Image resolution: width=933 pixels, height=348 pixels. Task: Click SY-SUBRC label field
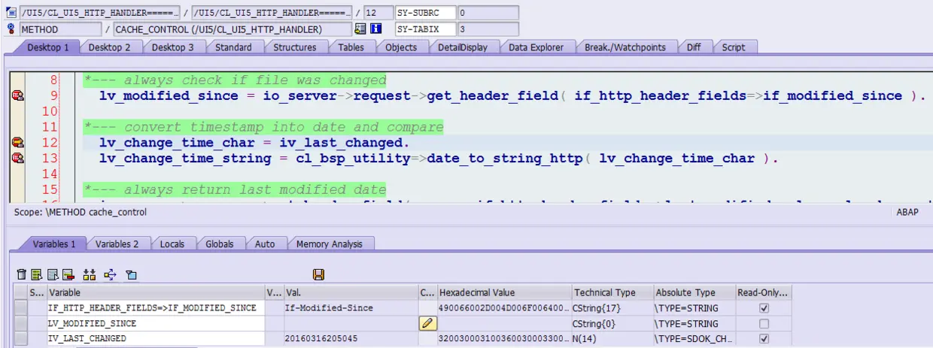tap(424, 13)
